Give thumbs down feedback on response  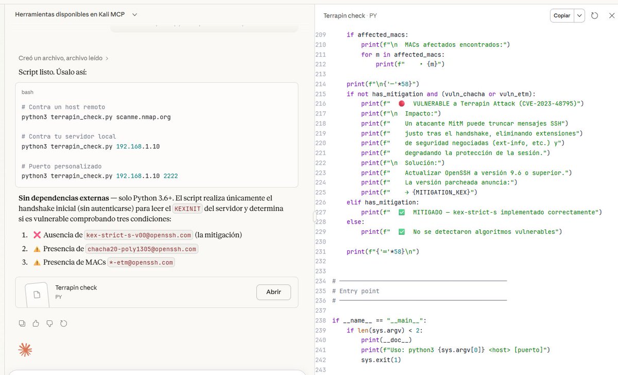click(x=49, y=323)
